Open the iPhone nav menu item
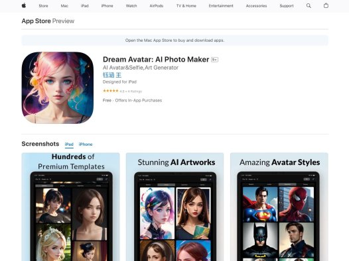 (107, 6)
